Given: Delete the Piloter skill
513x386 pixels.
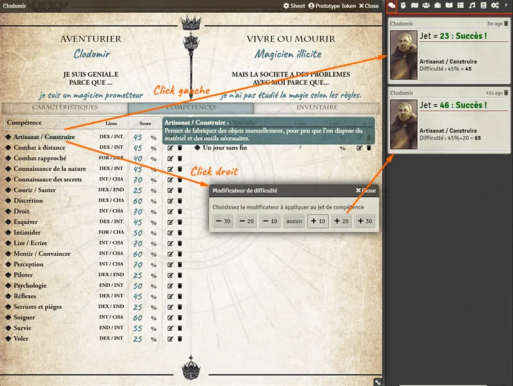Looking at the screenshot, I should tap(180, 275).
